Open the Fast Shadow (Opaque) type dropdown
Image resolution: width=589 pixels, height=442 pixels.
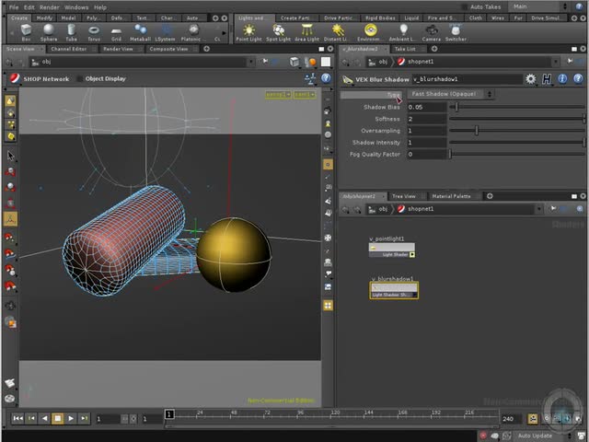tap(450, 94)
